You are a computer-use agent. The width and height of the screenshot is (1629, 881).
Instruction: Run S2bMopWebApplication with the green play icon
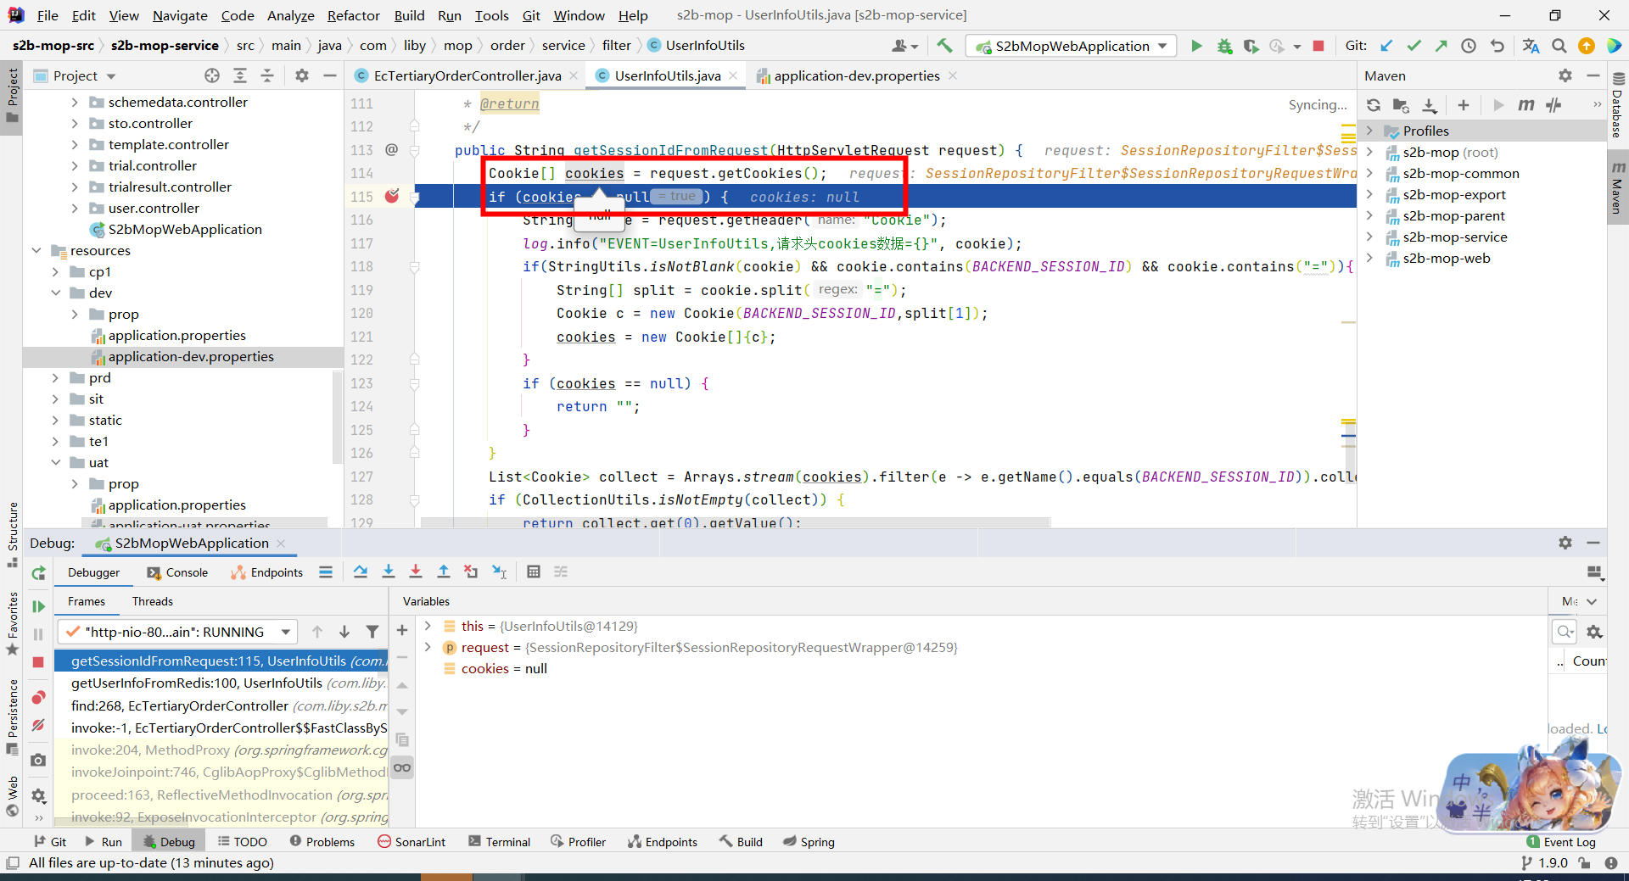(1196, 46)
